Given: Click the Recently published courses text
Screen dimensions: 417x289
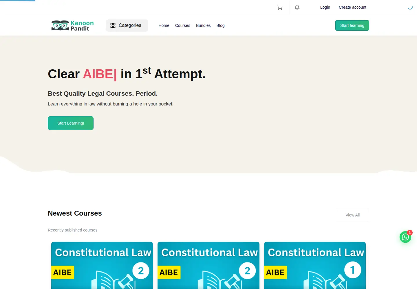Looking at the screenshot, I should tap(72, 230).
